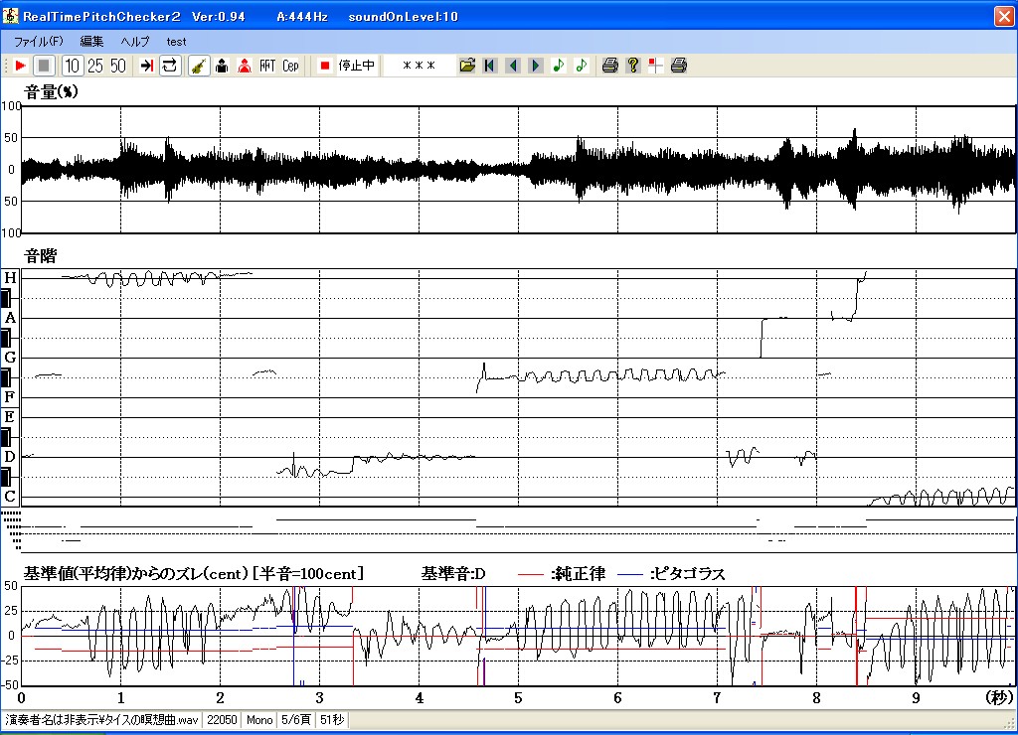Open a wav file with folder icon
This screenshot has height=735, width=1018.
point(467,66)
